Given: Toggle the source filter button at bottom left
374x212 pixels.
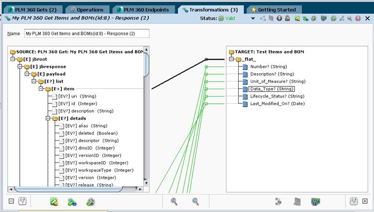Looking at the screenshot, I should pyautogui.click(x=22, y=201).
